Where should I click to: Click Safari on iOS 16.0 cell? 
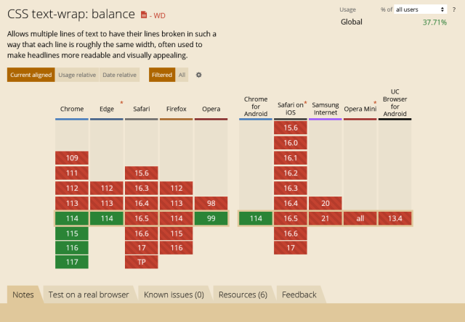[291, 143]
